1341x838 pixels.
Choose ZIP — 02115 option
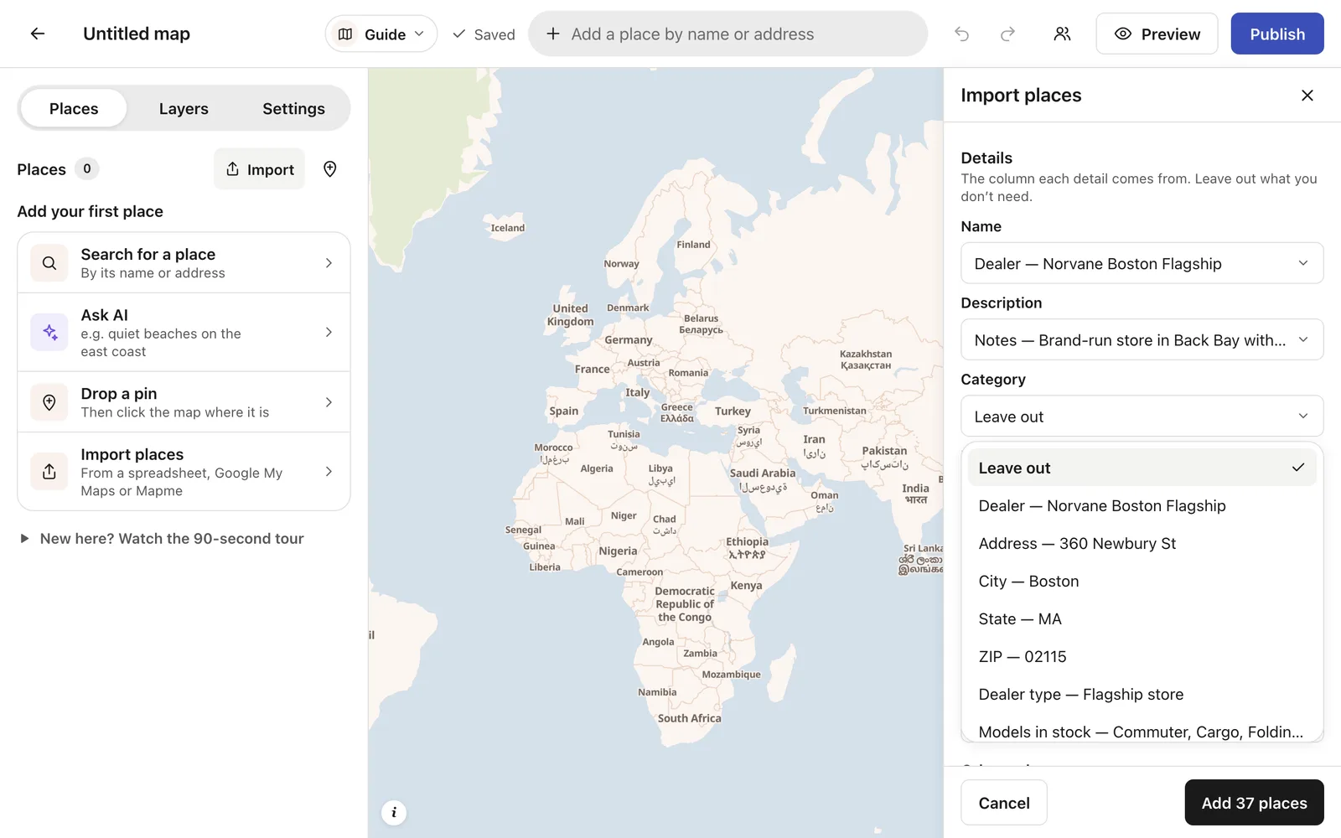tap(1142, 657)
